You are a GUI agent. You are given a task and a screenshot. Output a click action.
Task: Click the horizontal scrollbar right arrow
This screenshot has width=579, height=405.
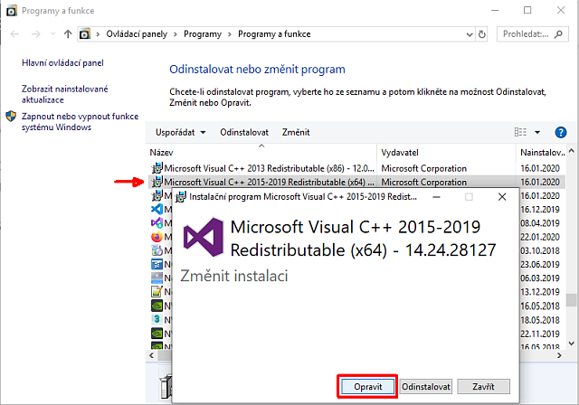click(x=559, y=355)
